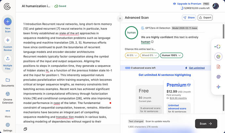Open Settings
This screenshot has width=225, height=133.
[8, 127]
